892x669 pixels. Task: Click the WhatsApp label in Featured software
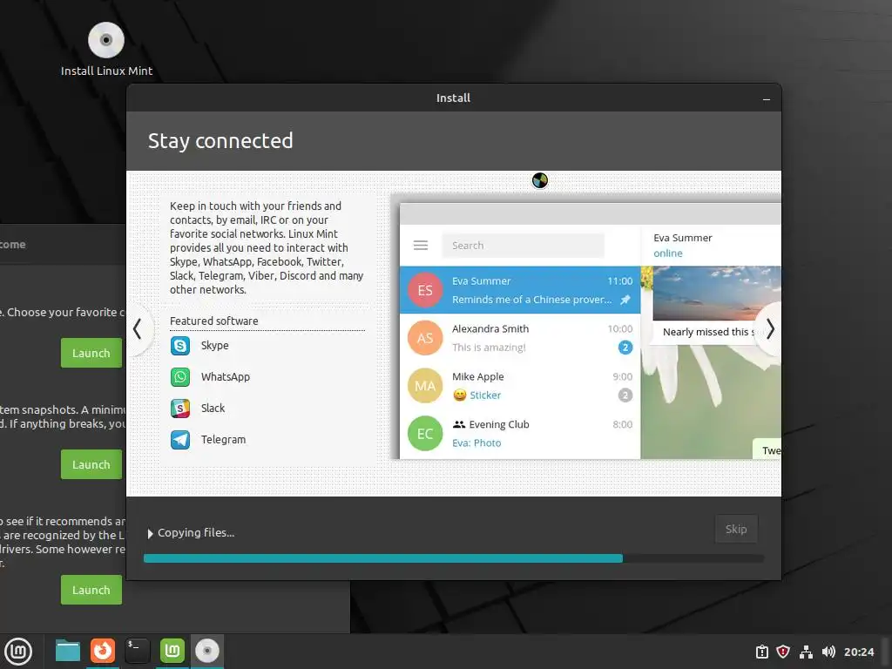tap(226, 376)
